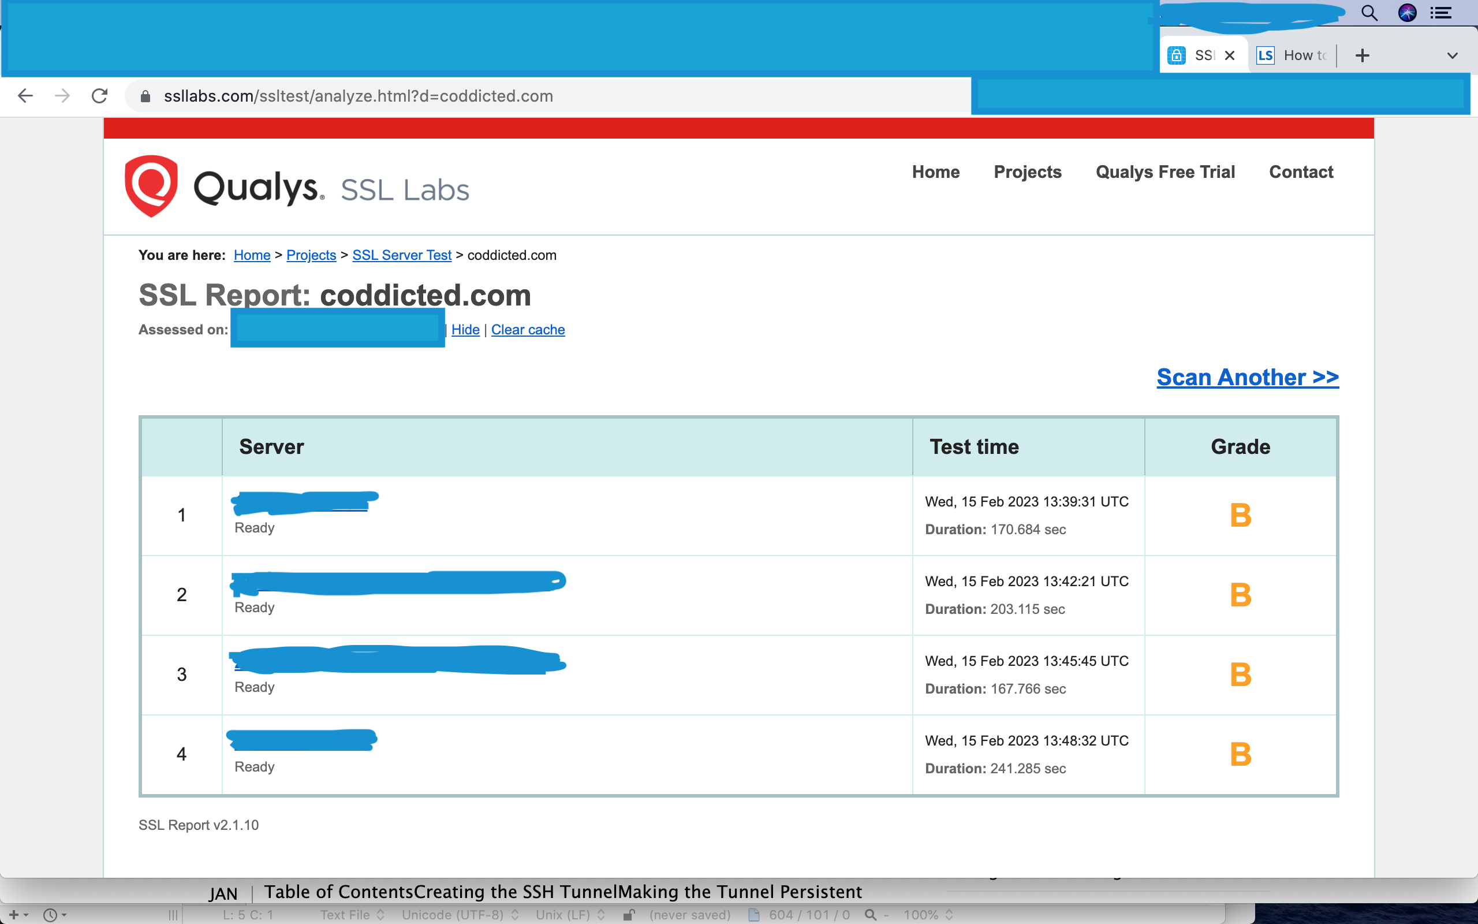
Task: Switch to the How to tab
Action: [1292, 55]
